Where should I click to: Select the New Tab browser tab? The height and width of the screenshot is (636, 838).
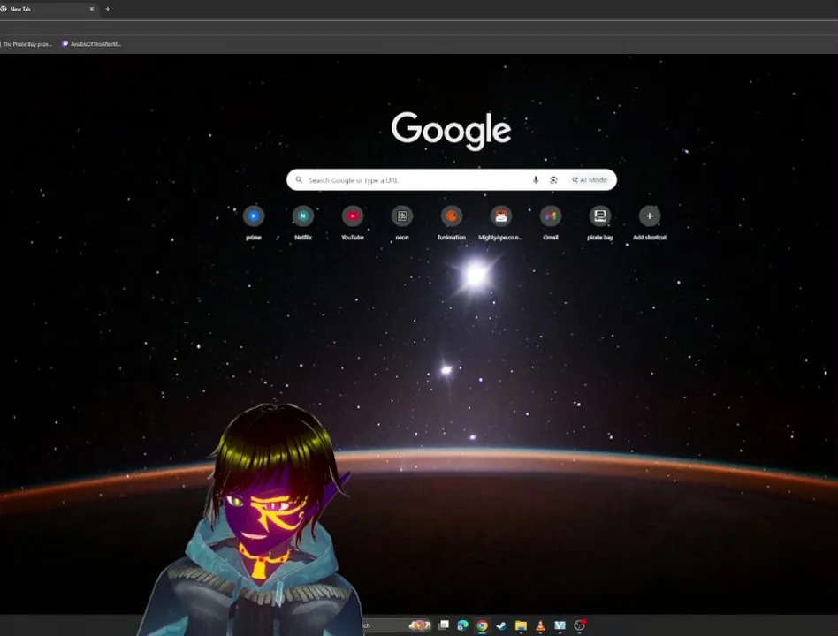click(48, 9)
